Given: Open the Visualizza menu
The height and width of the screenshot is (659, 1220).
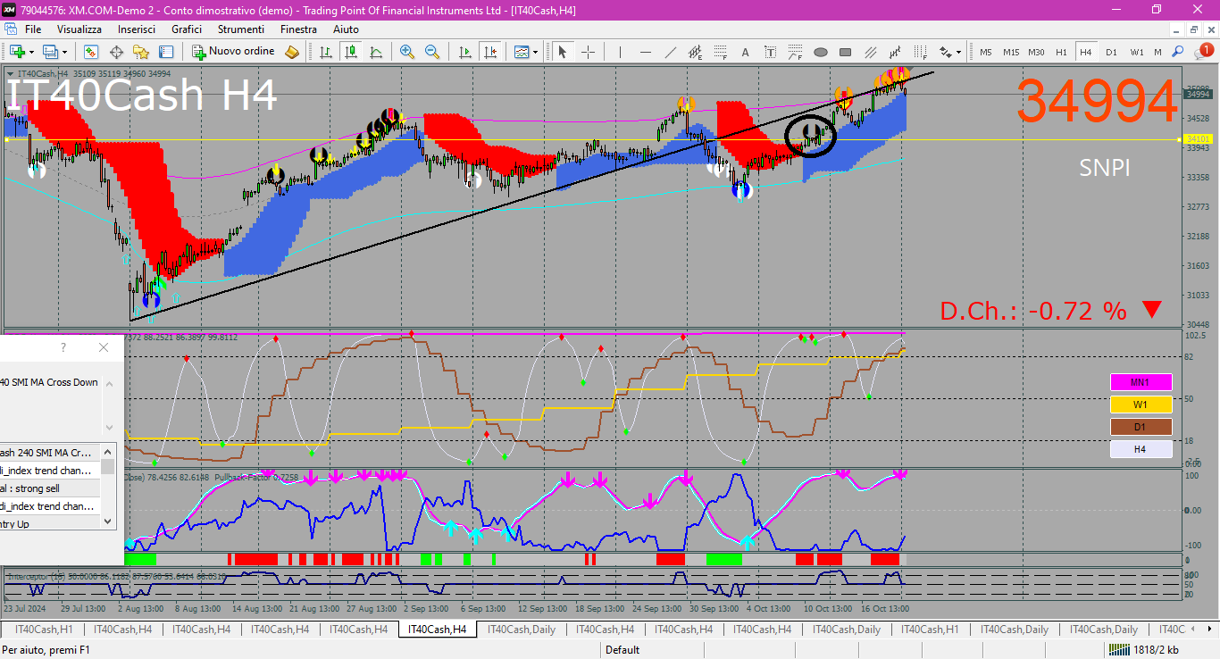Looking at the screenshot, I should point(79,29).
